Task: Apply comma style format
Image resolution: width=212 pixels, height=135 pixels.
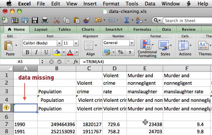Action: (130, 52)
